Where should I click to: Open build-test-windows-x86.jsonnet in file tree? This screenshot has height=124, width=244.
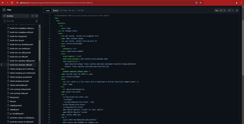pyautogui.click(x=22, y=61)
